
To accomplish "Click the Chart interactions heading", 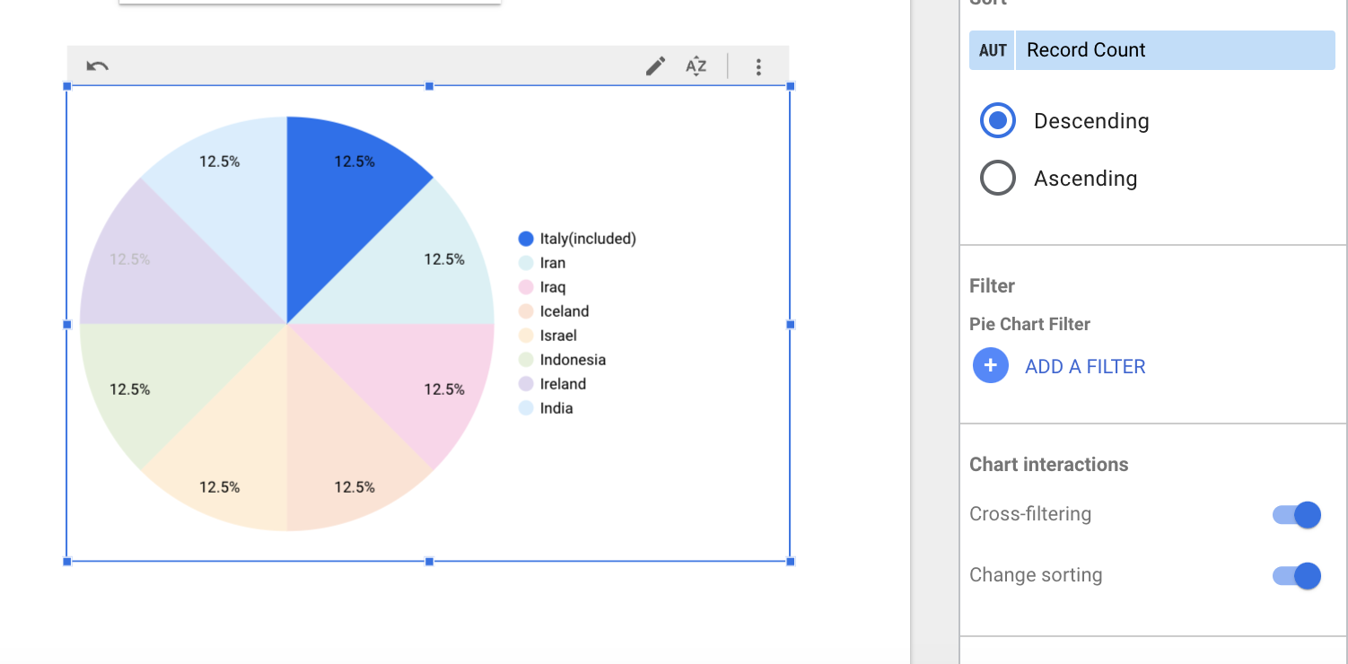I will click(x=1048, y=465).
